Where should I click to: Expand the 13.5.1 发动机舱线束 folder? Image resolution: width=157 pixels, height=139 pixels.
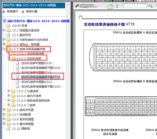(9, 54)
